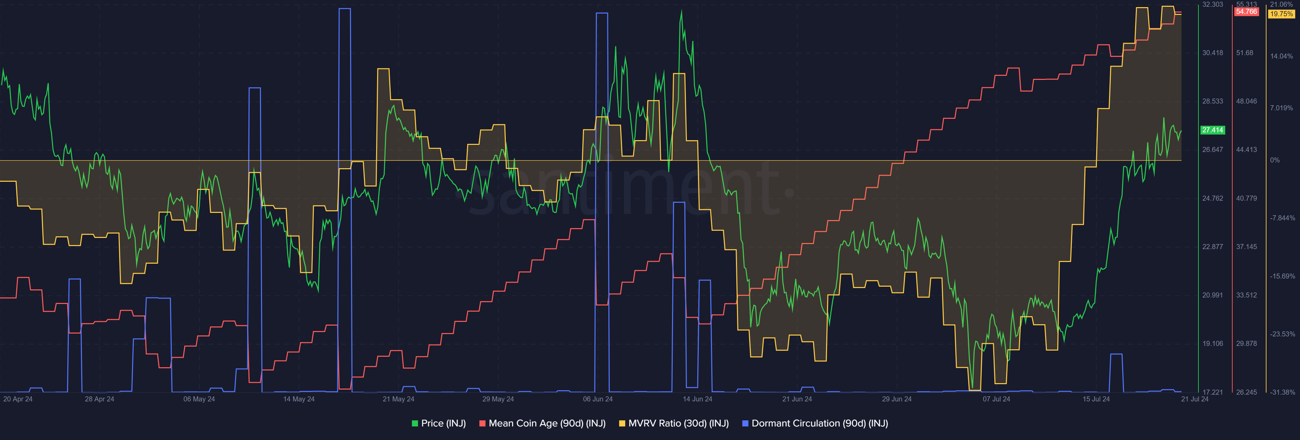Screen dimensions: 1300x440
Task: Click the 0% MVRV axis value
Action: tap(1275, 160)
